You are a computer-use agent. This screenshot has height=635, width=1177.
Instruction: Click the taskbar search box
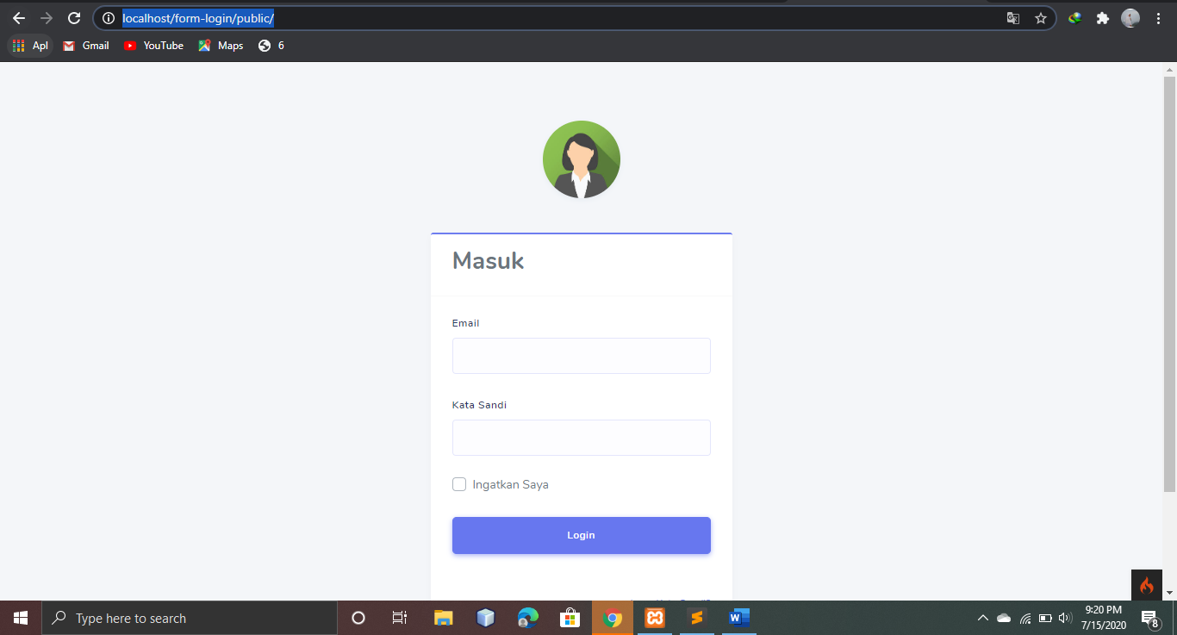[x=190, y=618]
